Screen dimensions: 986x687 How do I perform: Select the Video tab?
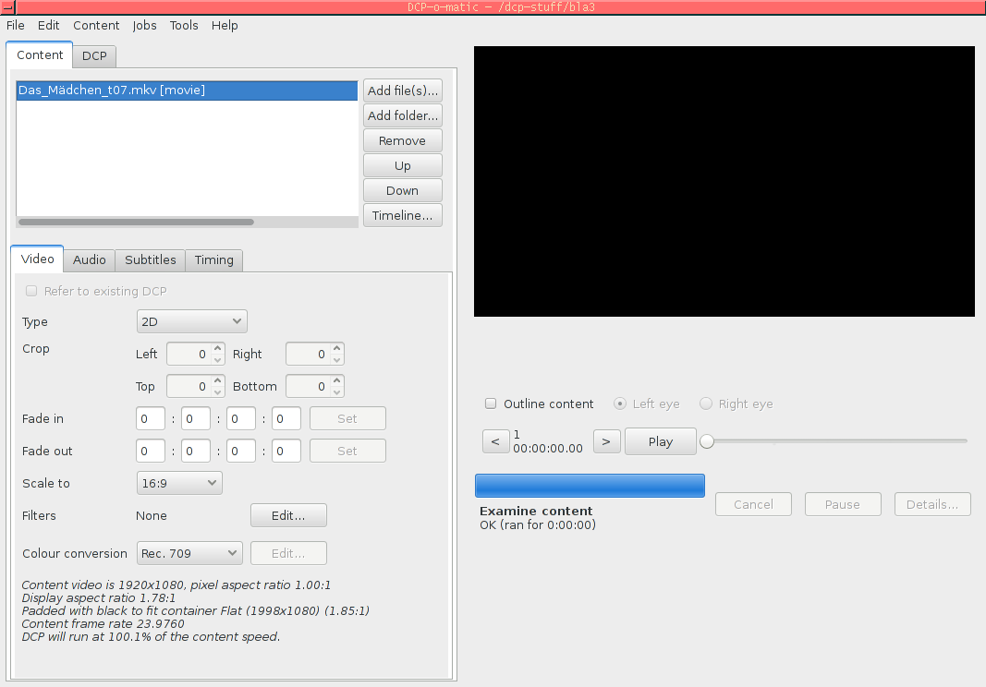click(x=37, y=259)
